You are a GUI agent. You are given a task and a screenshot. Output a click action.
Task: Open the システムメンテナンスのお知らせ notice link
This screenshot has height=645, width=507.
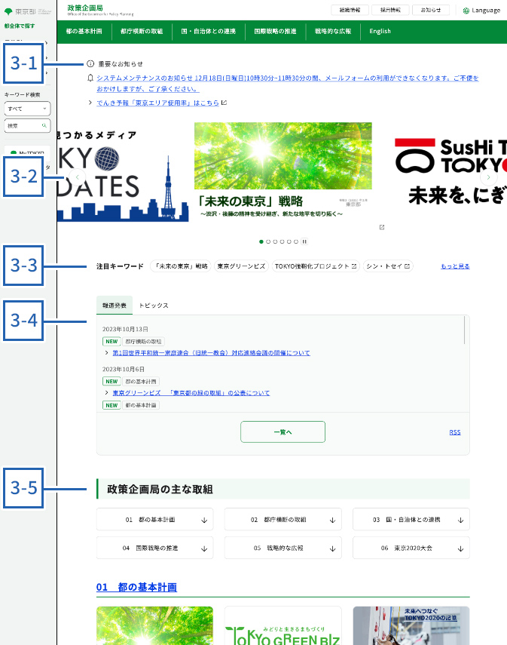288,83
